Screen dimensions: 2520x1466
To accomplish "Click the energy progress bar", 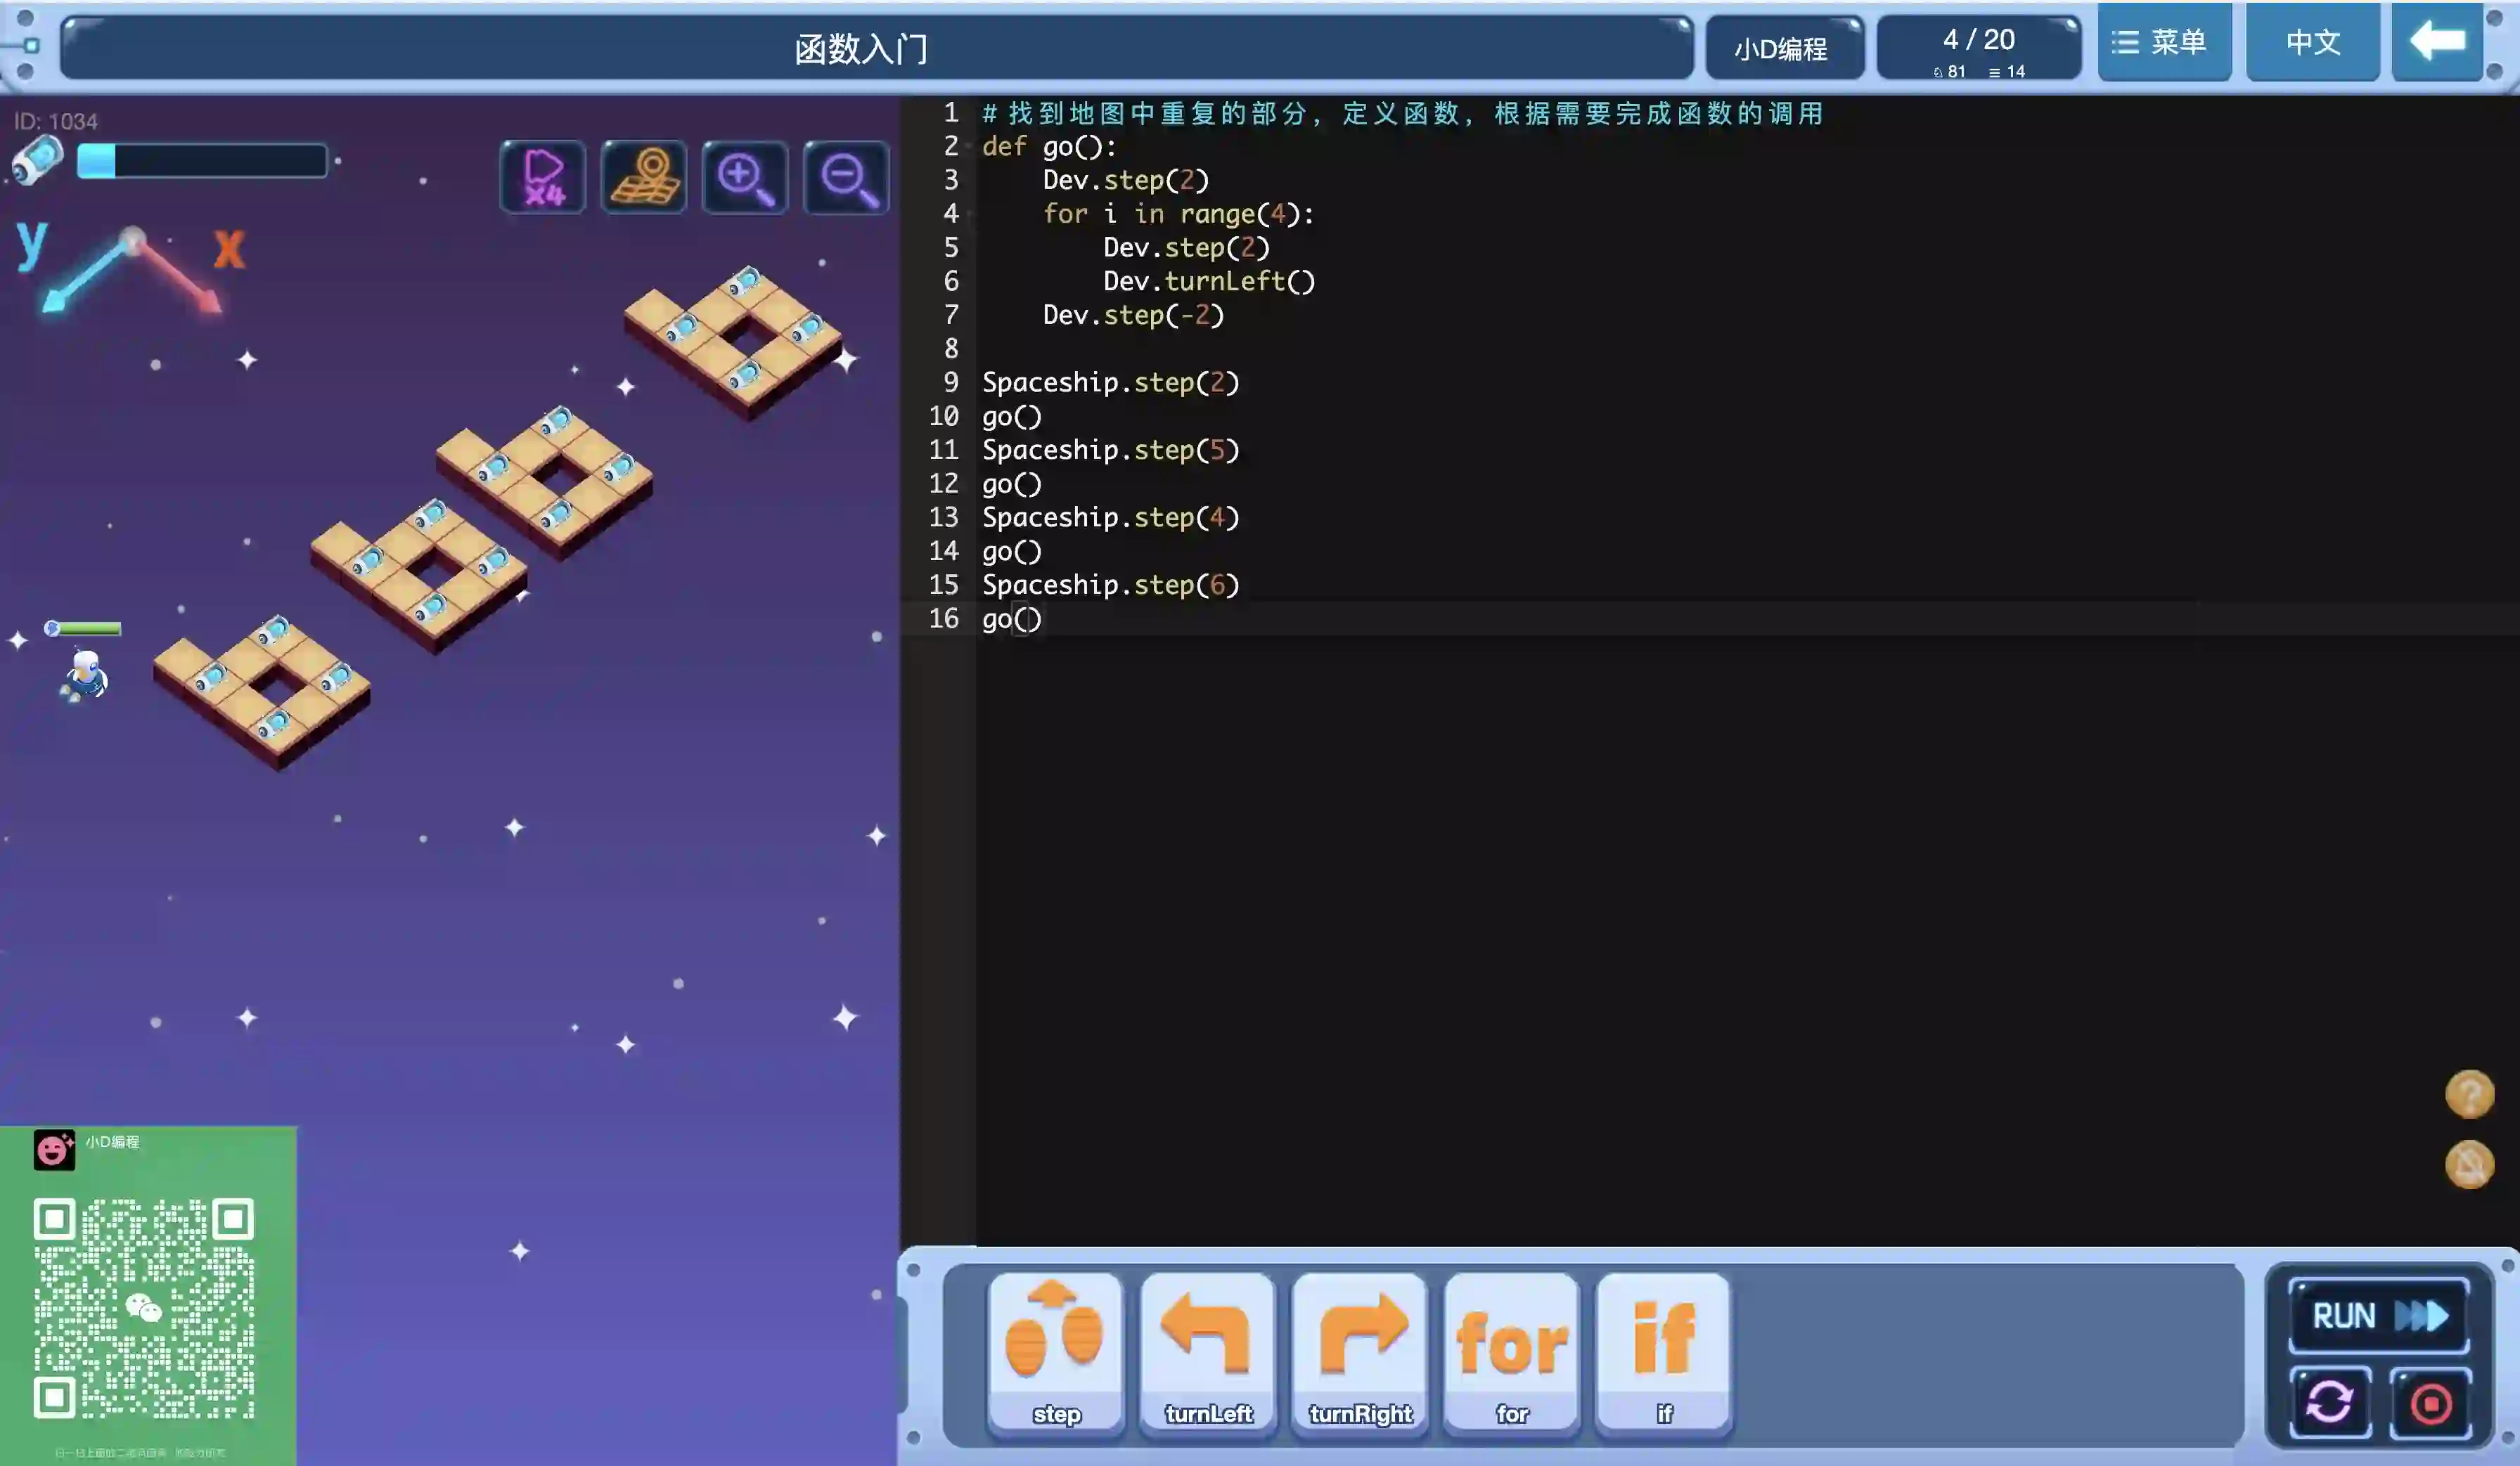I will pyautogui.click(x=202, y=161).
